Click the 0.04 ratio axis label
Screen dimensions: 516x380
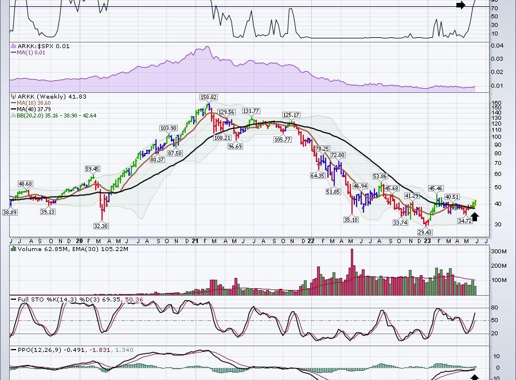(x=497, y=46)
